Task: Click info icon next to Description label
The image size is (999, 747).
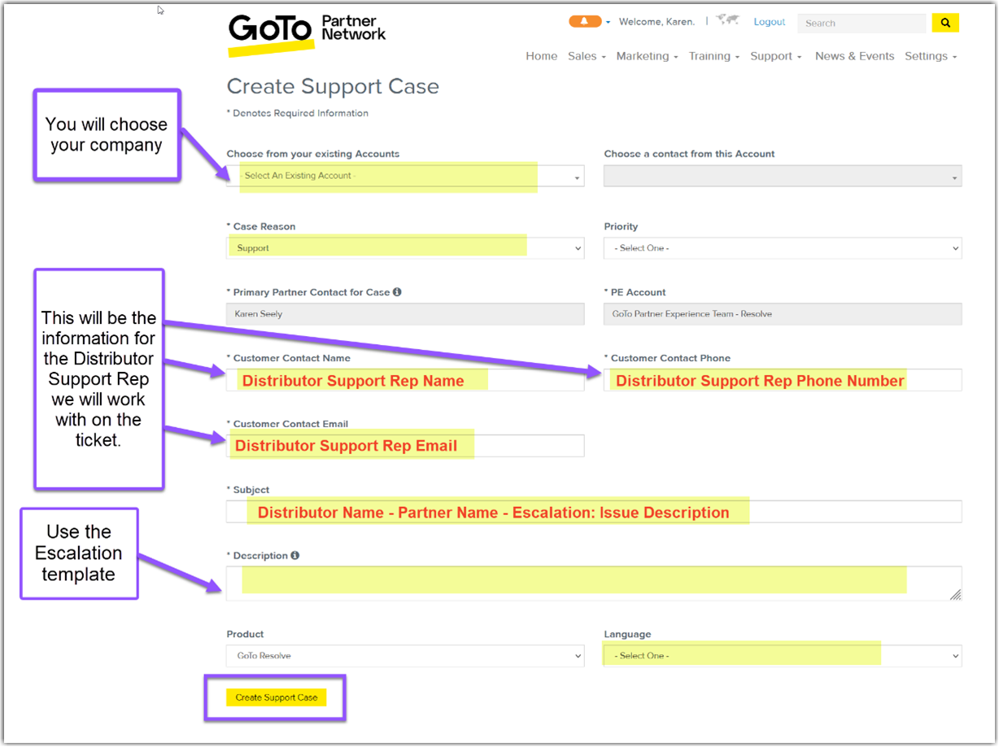Action: click(x=294, y=556)
